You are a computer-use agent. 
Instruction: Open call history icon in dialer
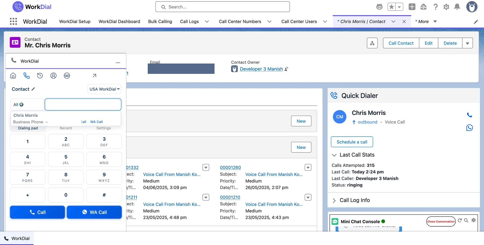coord(40,76)
